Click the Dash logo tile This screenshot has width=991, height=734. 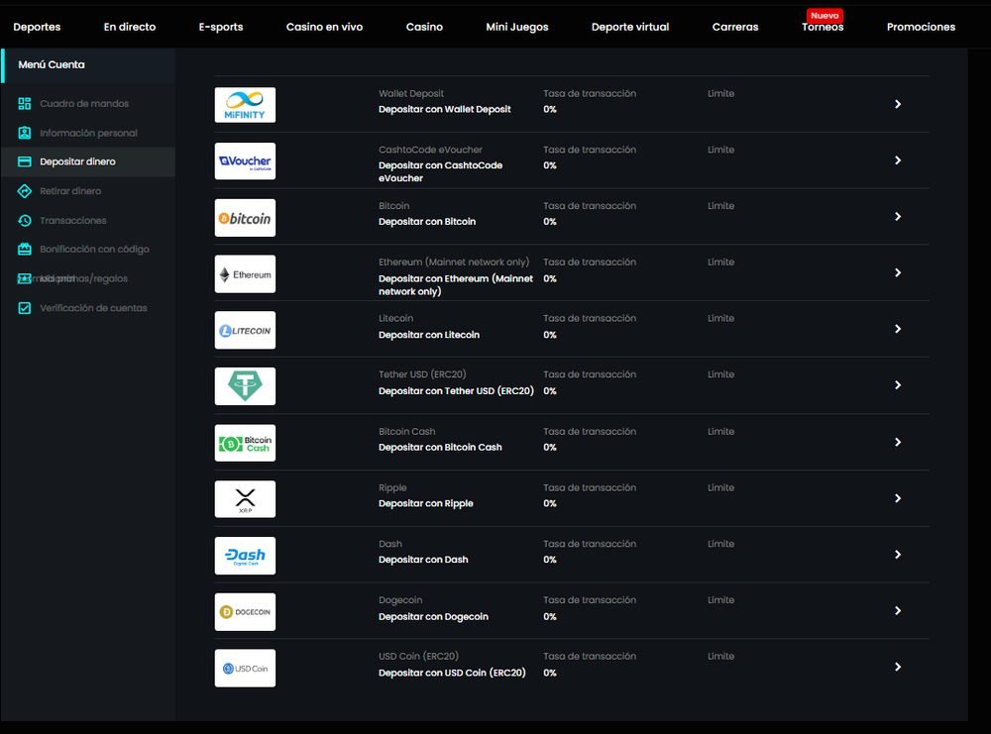245,556
